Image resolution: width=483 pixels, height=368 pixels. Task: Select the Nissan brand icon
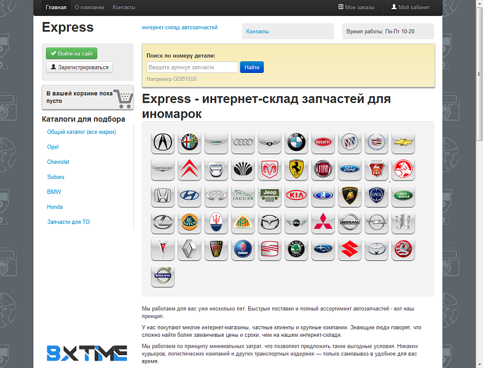coord(350,222)
